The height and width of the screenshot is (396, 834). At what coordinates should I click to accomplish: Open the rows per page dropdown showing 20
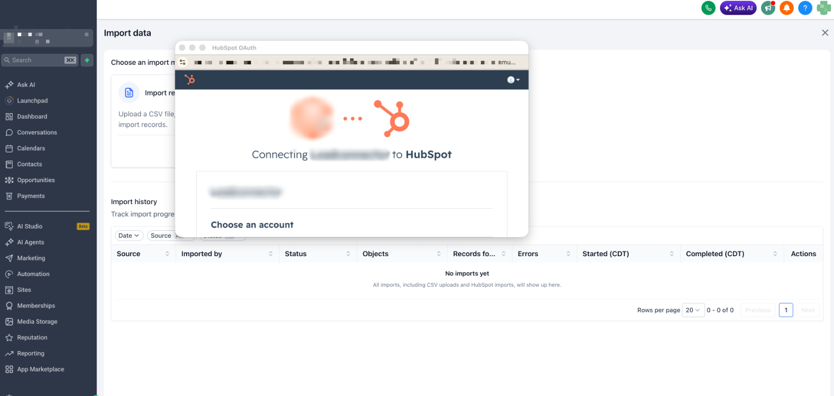click(693, 310)
